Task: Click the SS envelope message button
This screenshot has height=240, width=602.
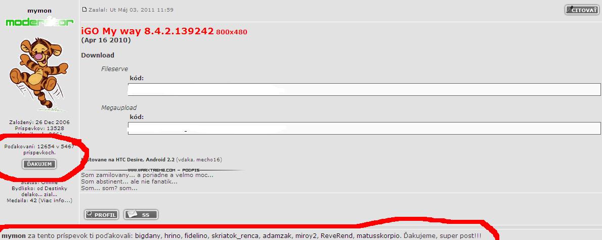Action: pos(141,215)
